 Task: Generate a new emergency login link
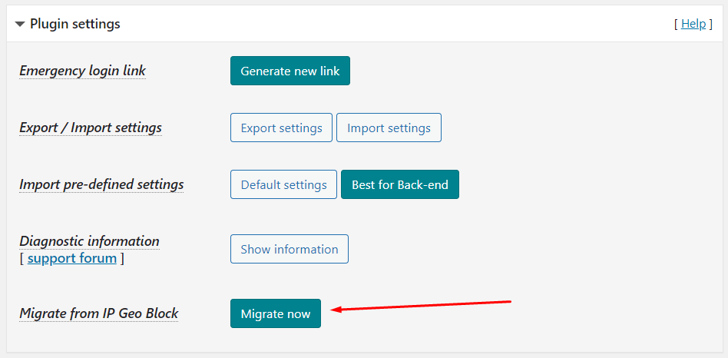[290, 71]
